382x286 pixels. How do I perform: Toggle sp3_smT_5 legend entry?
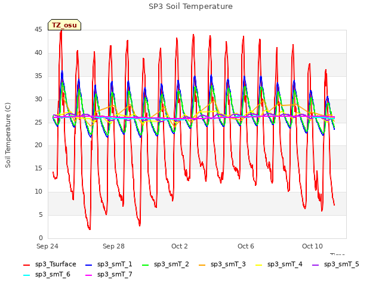point(335,265)
